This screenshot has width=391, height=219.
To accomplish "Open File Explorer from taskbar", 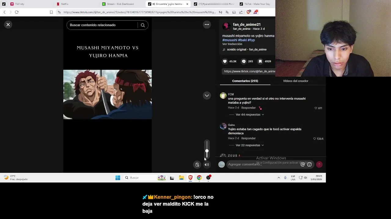I will tap(181, 178).
